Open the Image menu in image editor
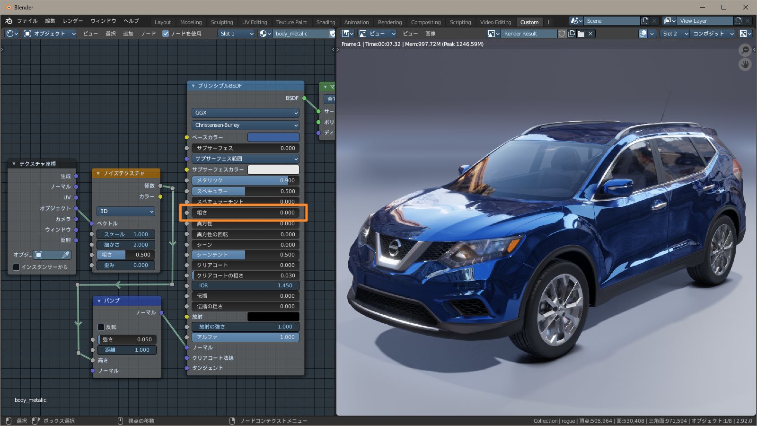757x426 pixels. click(430, 34)
